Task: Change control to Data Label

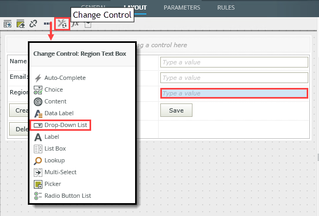Action: point(54,113)
